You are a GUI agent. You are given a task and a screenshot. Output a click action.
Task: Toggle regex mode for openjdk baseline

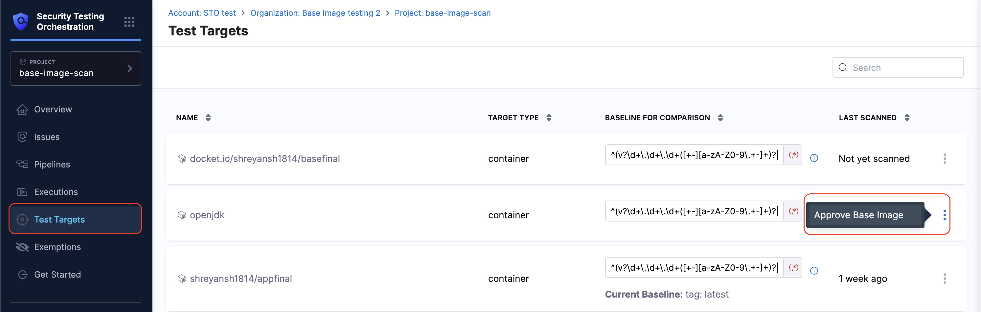(x=793, y=211)
